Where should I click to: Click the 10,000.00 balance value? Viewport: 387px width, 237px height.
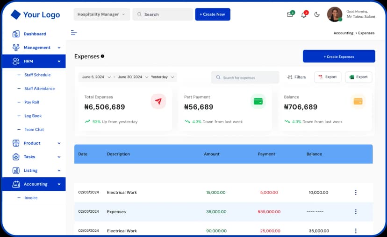point(318,192)
